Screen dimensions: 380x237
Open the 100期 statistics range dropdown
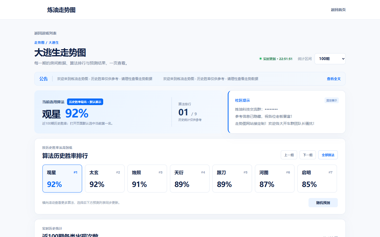330,59
